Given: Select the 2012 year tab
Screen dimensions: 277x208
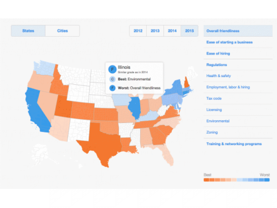Looking at the screenshot, I should [x=138, y=31].
